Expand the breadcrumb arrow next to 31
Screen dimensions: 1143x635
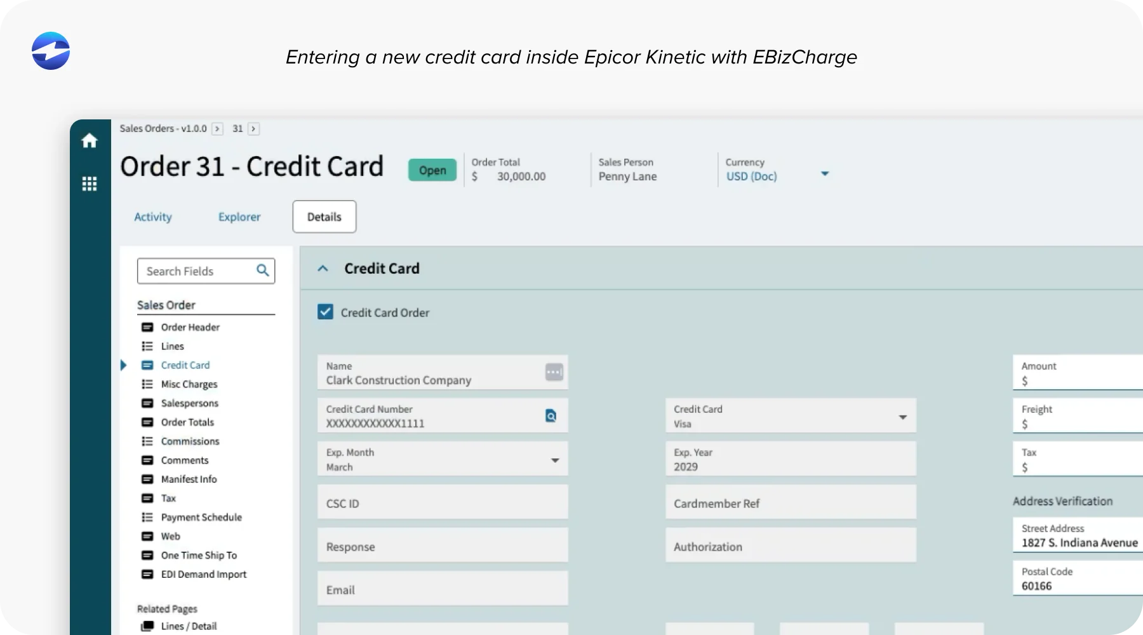253,129
